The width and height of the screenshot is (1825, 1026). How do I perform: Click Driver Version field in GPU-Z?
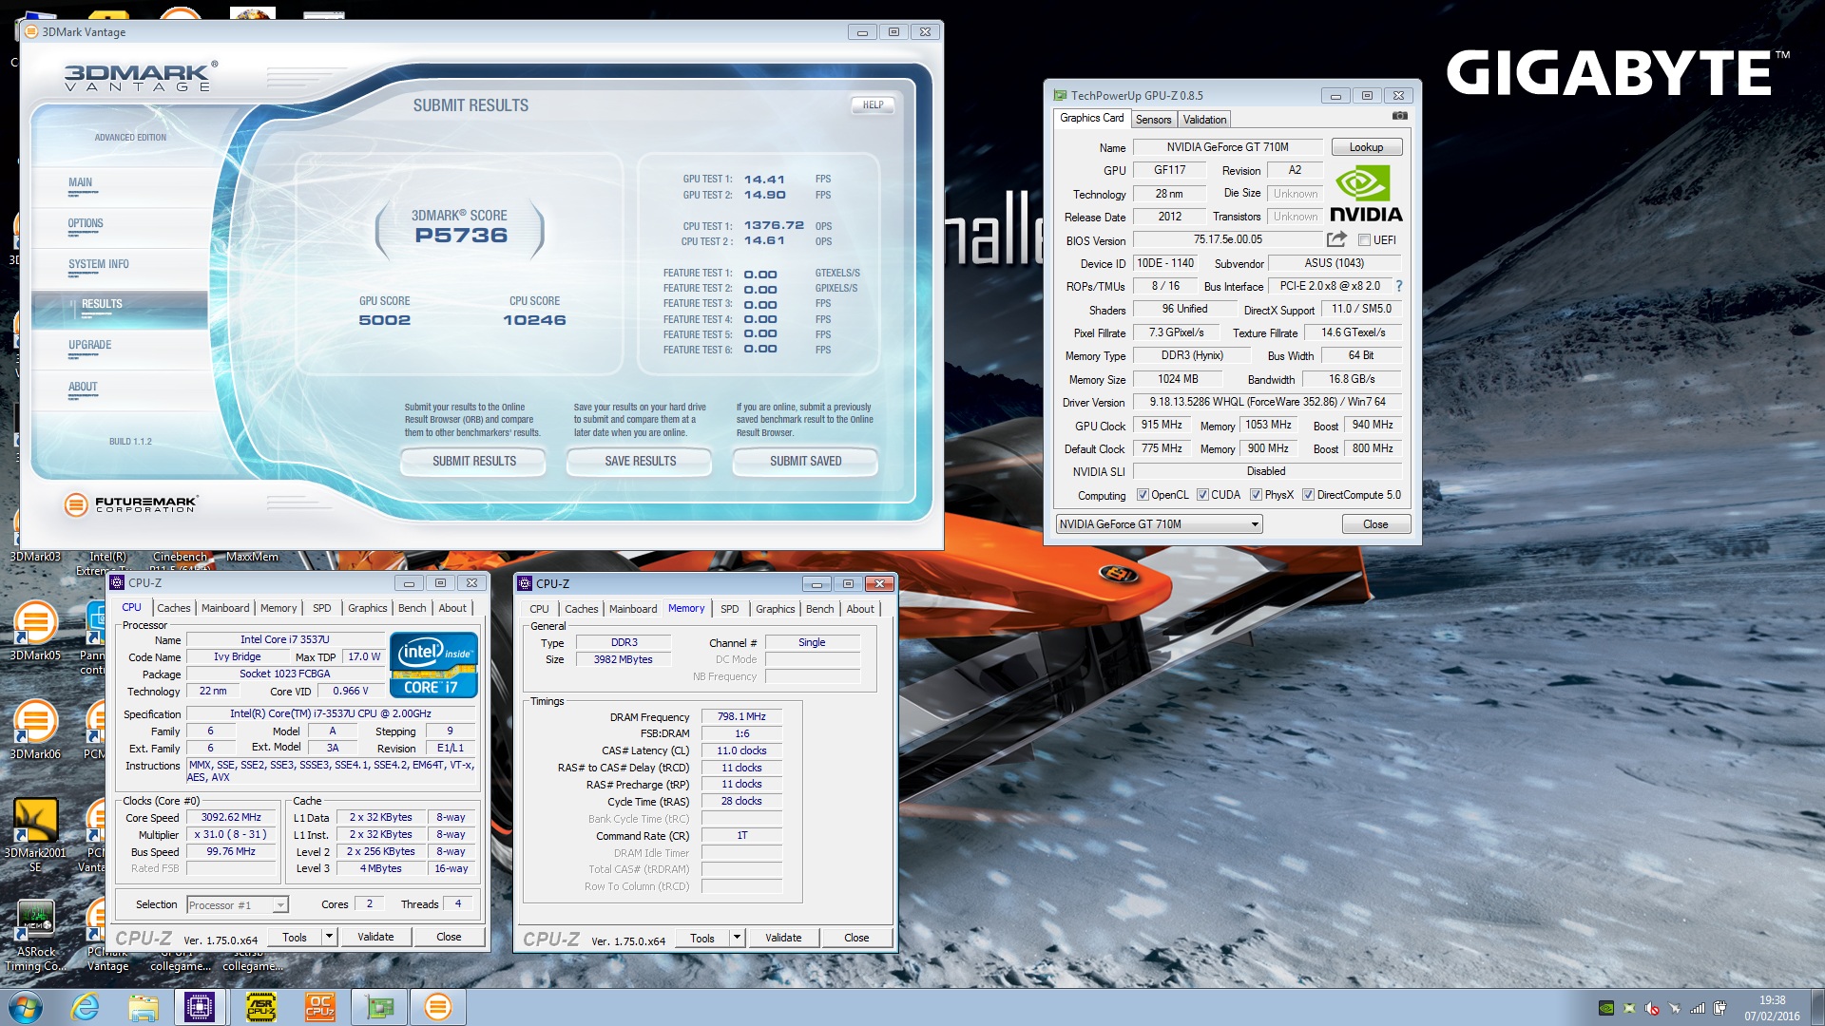point(1267,402)
